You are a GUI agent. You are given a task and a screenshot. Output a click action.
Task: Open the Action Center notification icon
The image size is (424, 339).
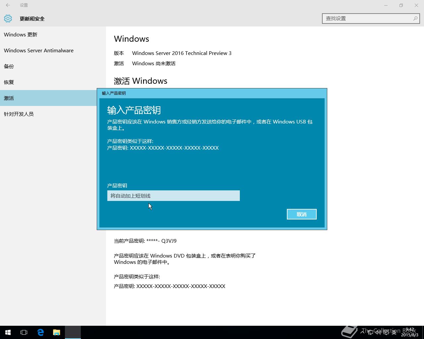click(x=386, y=332)
